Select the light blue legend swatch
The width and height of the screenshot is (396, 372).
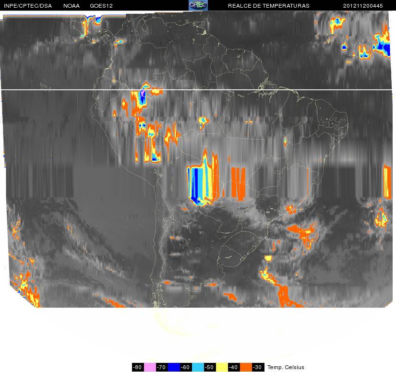[198, 367]
